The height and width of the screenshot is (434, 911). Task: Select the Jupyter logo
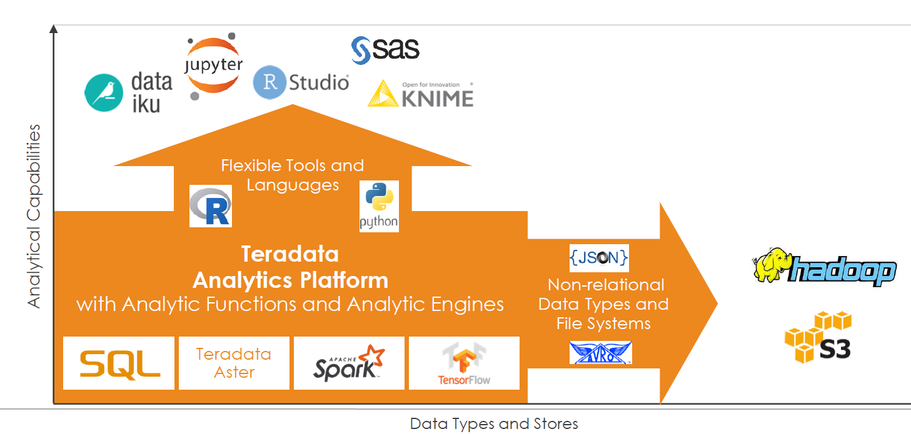tap(213, 66)
